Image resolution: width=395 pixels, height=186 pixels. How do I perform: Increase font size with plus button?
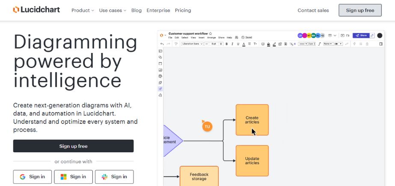(x=221, y=44)
